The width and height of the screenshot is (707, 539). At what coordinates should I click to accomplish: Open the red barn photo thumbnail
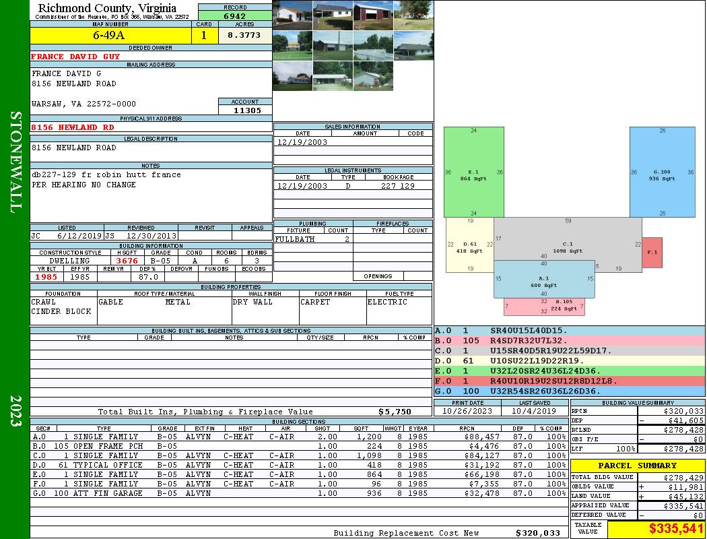(373, 15)
